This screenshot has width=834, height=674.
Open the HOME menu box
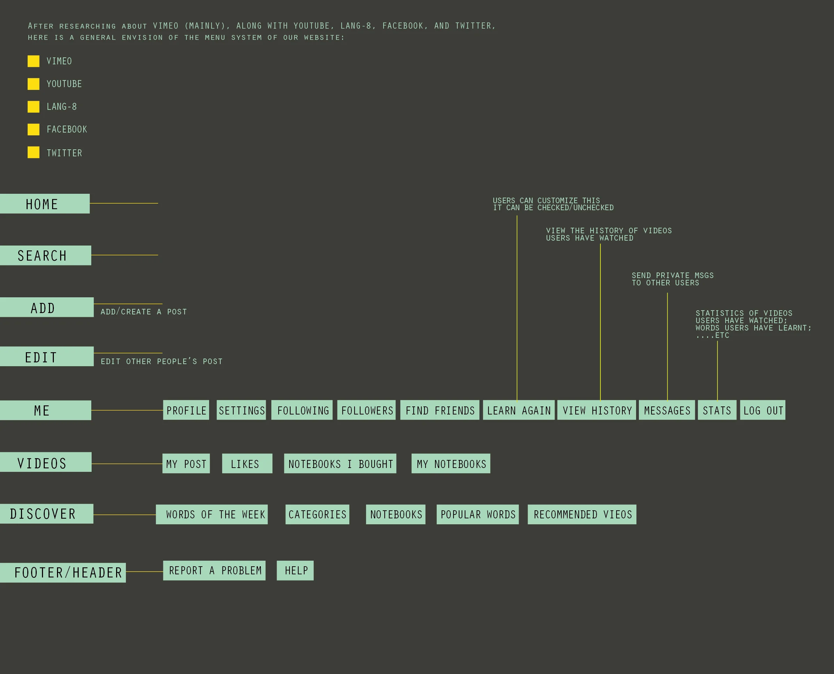pos(45,204)
